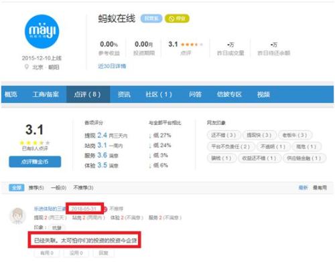Image resolution: width=335 pixels, height=272 pixels.
Task: Select the 收益还不错 (1) impression tag
Action: tap(259, 158)
